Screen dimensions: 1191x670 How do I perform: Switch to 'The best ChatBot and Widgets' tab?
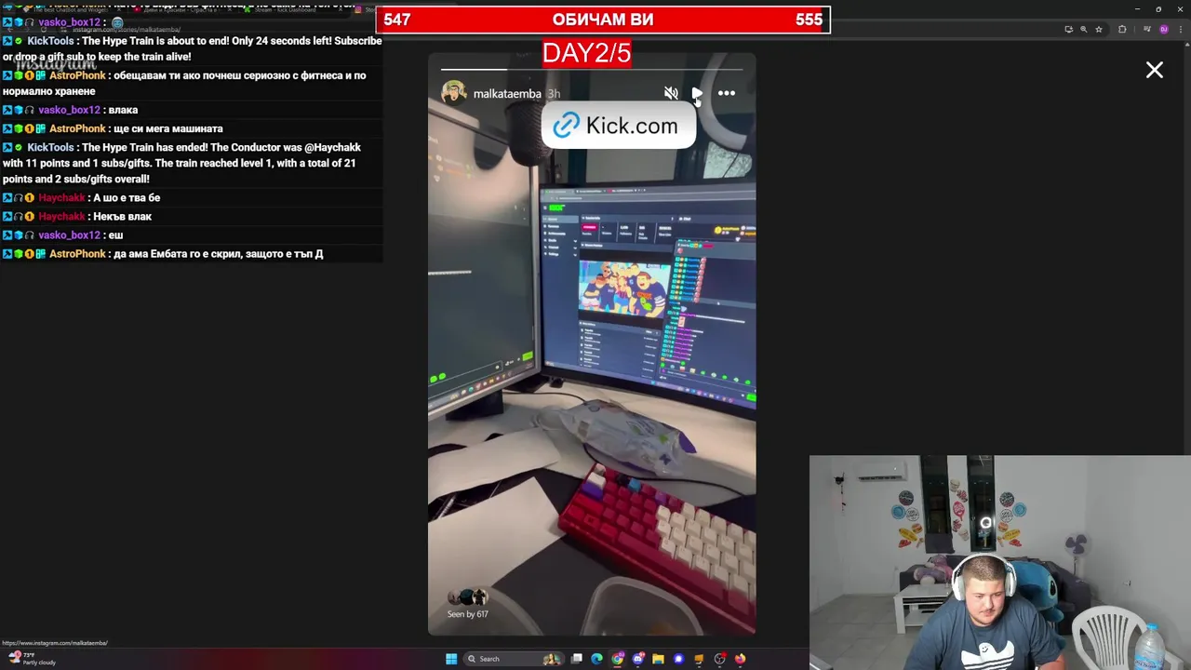(70, 9)
